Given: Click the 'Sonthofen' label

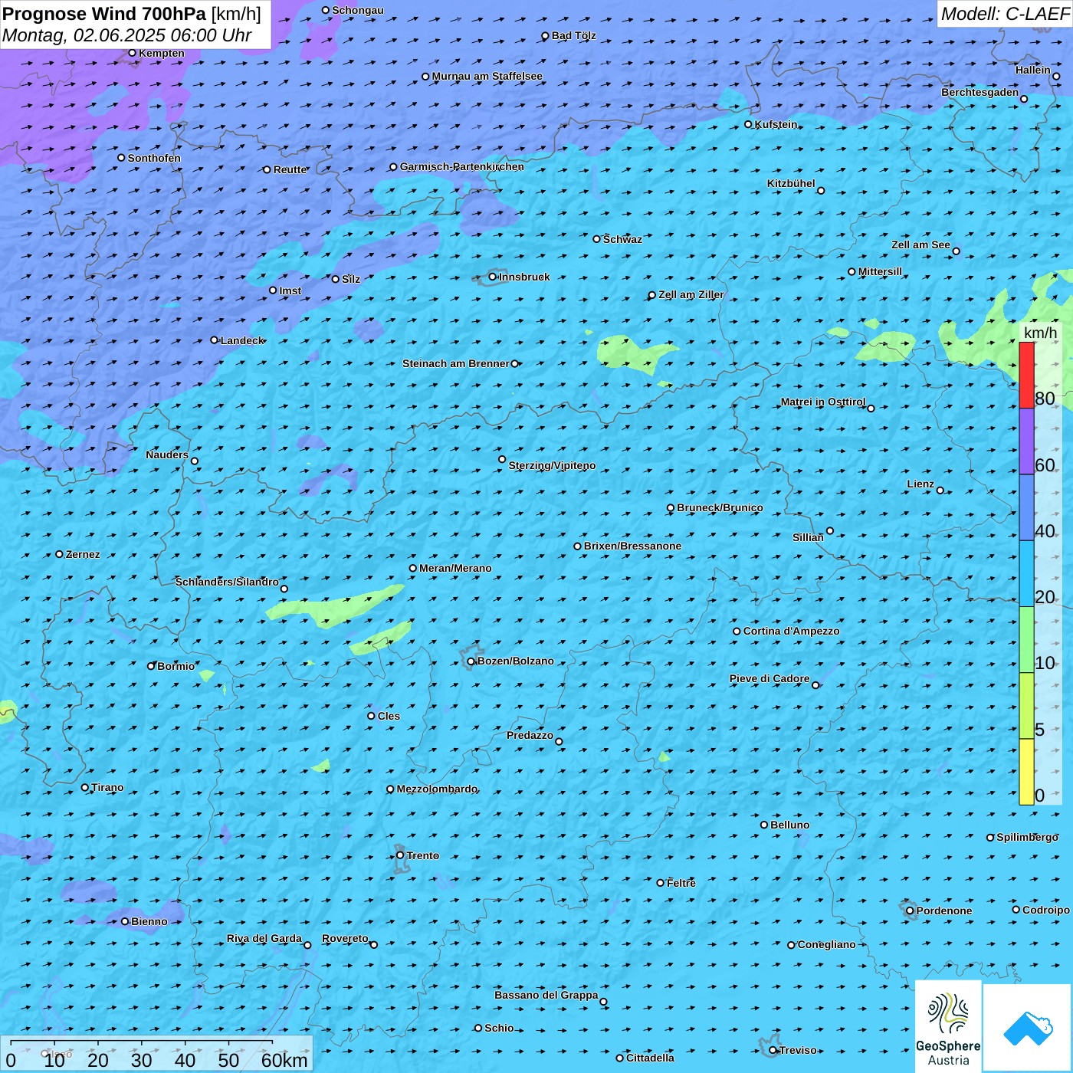Looking at the screenshot, I should [155, 158].
